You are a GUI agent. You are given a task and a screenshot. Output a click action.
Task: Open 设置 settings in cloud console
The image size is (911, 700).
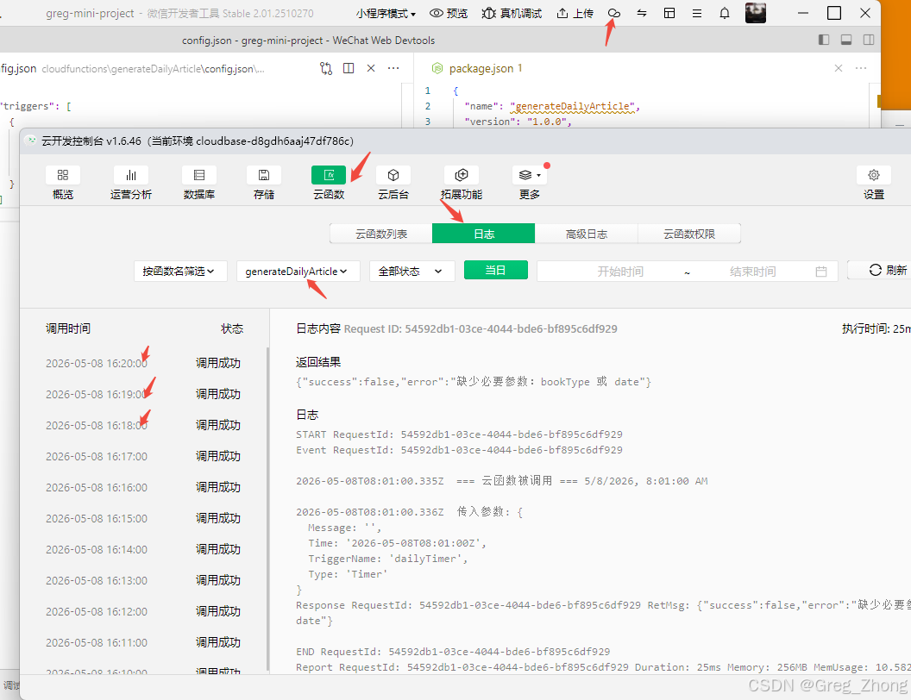pos(874,184)
